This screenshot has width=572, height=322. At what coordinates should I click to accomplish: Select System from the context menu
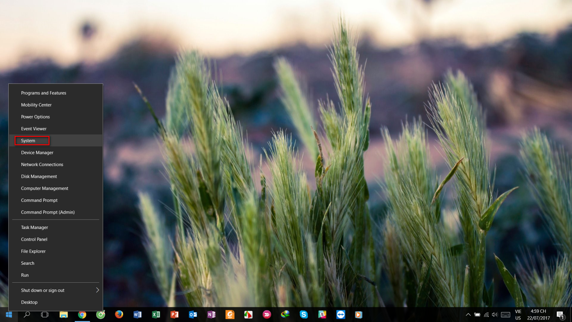[x=31, y=141]
